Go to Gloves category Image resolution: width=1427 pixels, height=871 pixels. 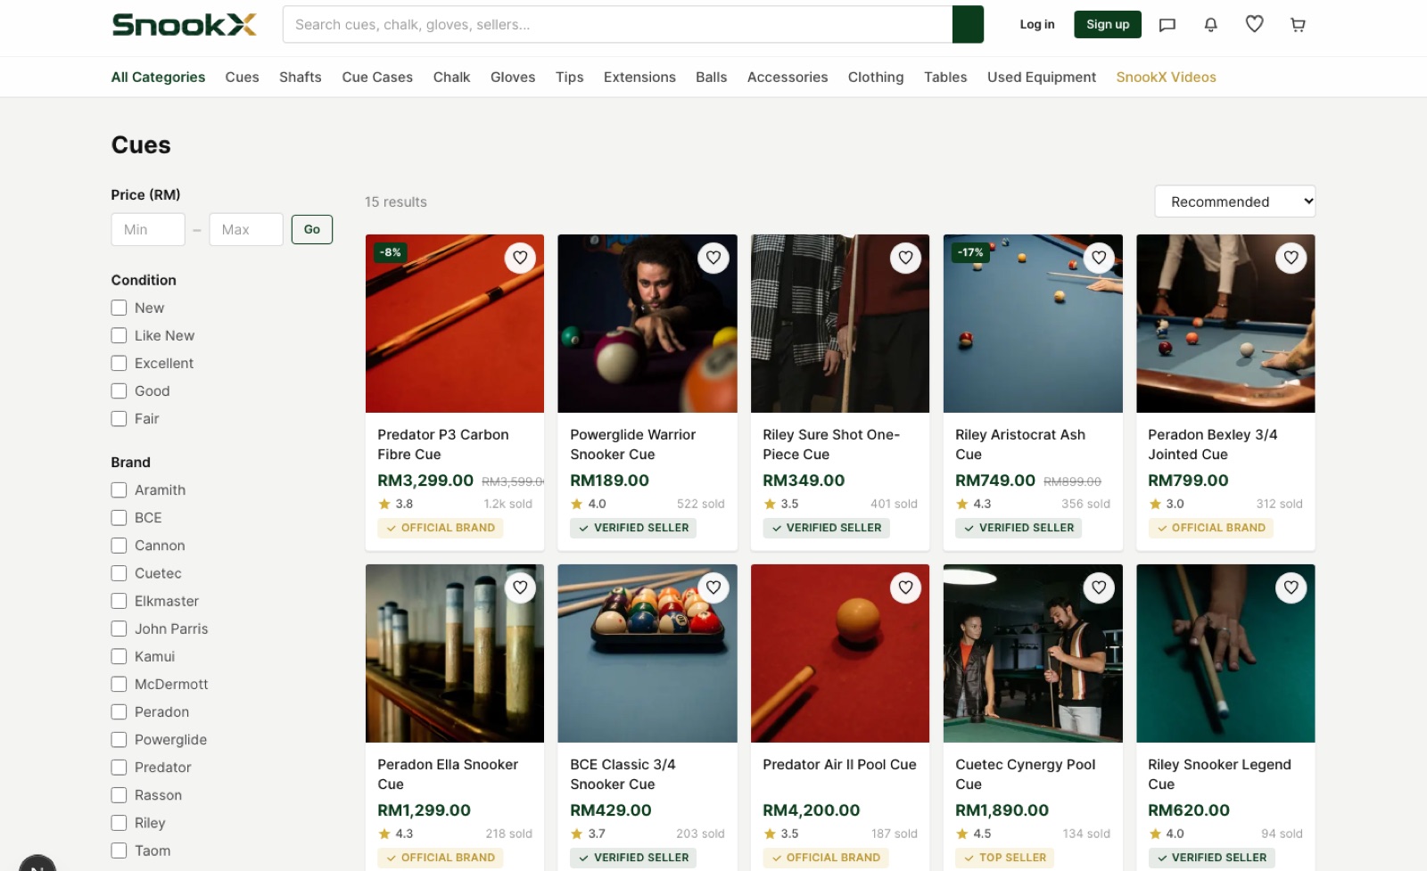click(x=513, y=77)
